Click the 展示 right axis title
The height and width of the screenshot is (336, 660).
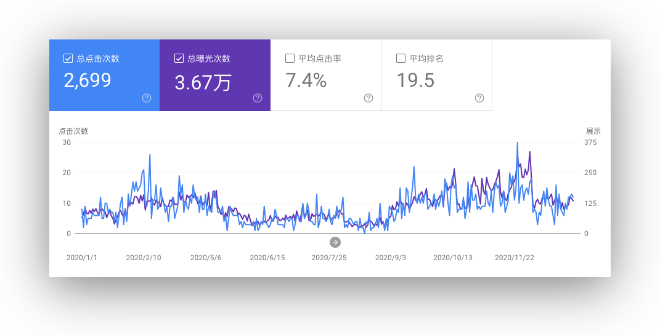593,131
